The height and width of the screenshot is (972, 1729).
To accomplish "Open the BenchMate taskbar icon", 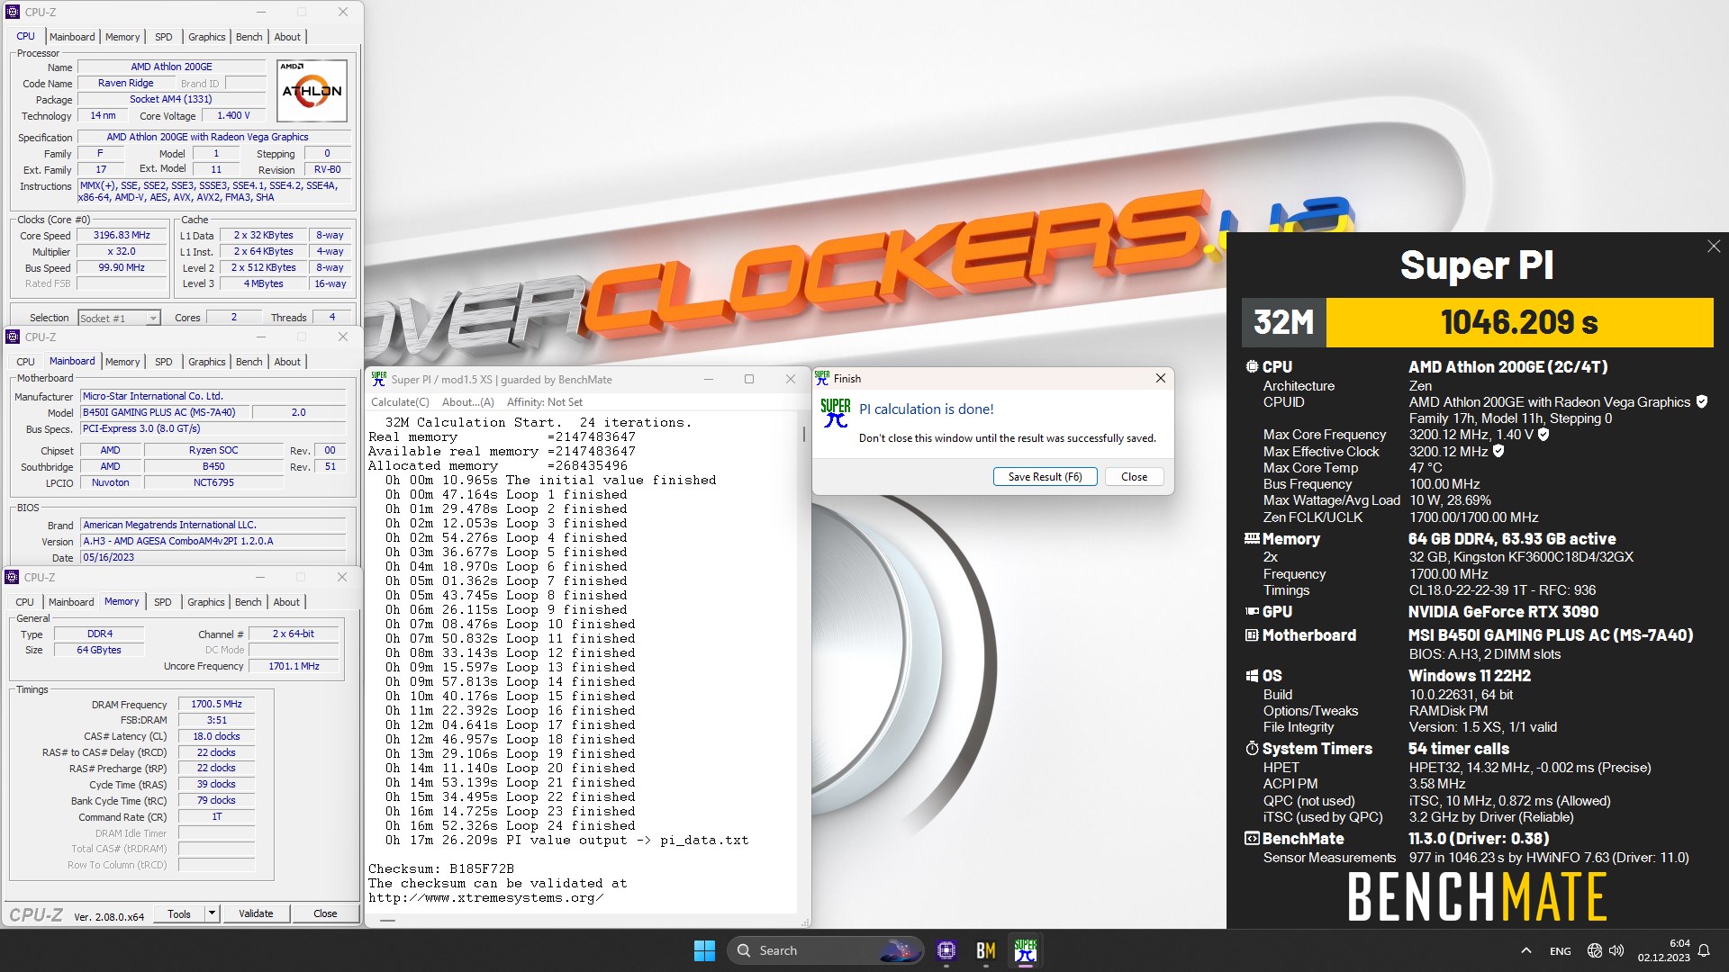I will click(985, 950).
